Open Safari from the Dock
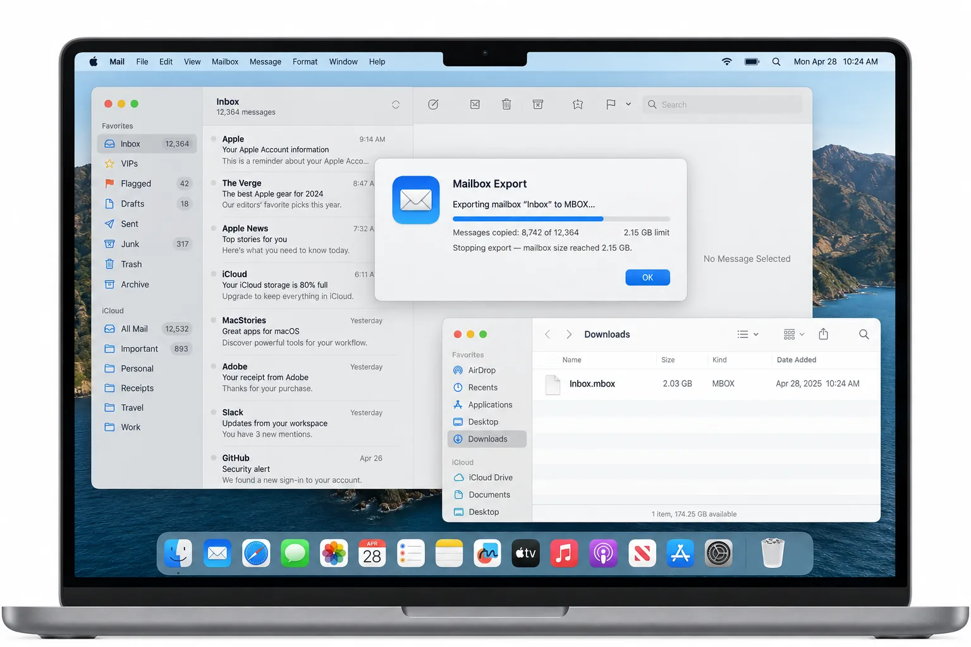Viewport: 971px width, 647px height. (256, 553)
